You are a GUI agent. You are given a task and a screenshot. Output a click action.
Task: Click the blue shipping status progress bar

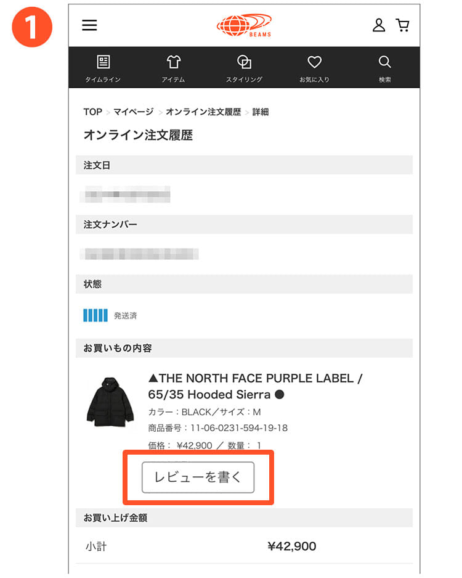point(95,315)
